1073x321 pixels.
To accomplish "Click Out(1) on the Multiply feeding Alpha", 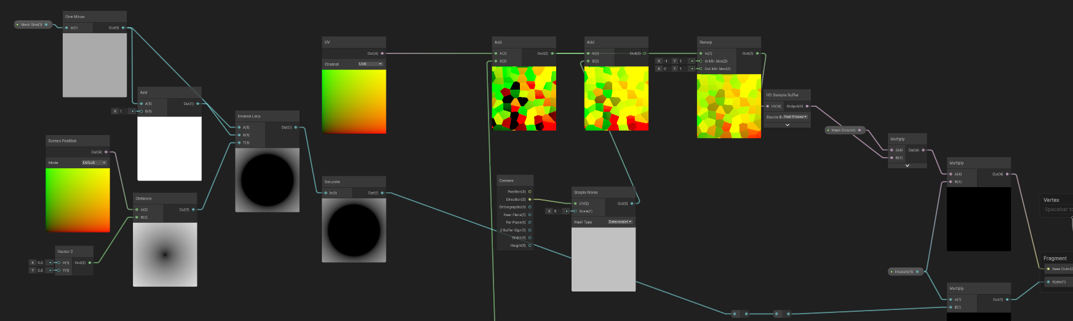I will pos(1007,300).
